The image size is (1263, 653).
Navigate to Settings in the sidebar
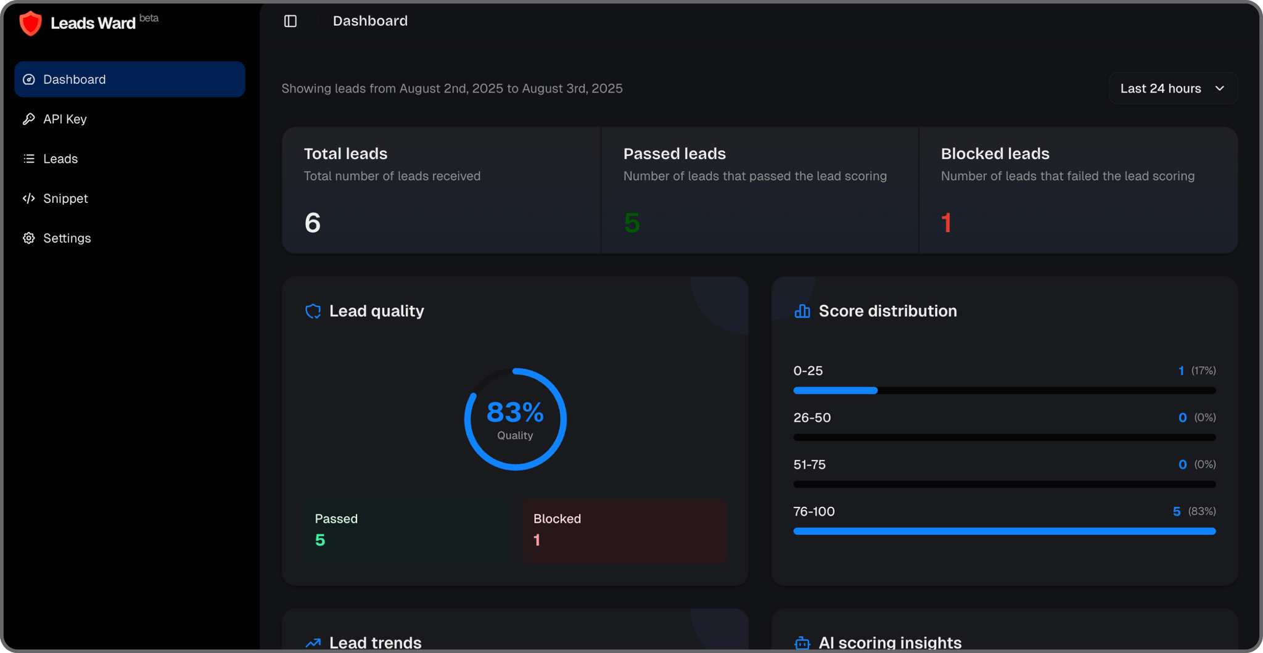pos(67,238)
